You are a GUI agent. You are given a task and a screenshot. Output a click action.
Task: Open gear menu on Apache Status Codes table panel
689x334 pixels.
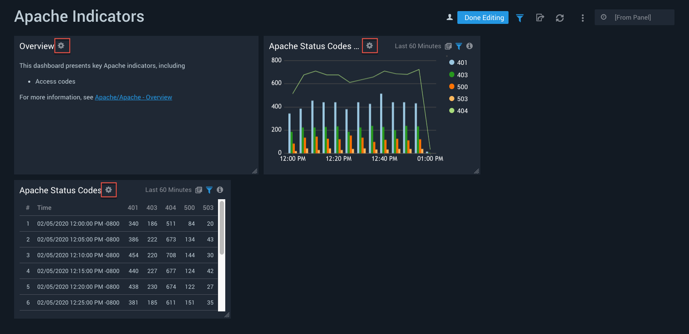(109, 190)
